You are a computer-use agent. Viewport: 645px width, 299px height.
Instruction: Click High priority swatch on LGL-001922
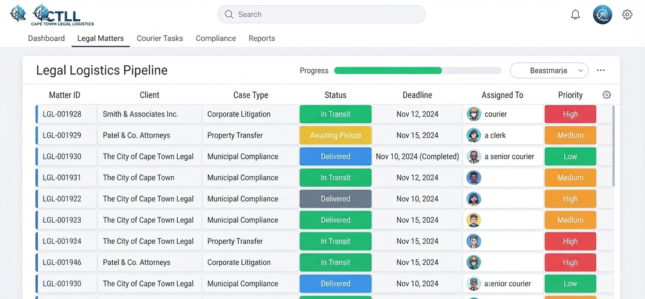(570, 199)
